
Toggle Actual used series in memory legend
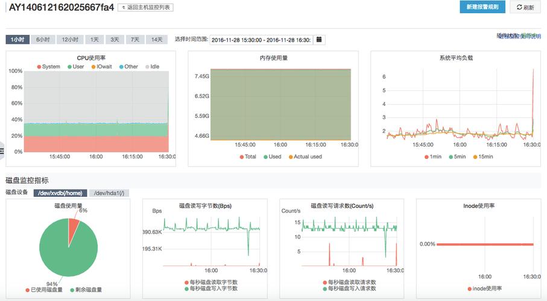305,157
